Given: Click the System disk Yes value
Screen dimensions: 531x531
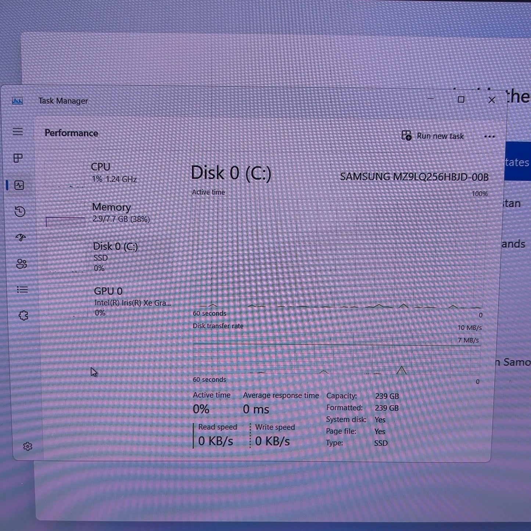Looking at the screenshot, I should click(380, 420).
